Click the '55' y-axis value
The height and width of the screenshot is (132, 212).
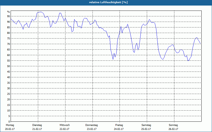8,61
